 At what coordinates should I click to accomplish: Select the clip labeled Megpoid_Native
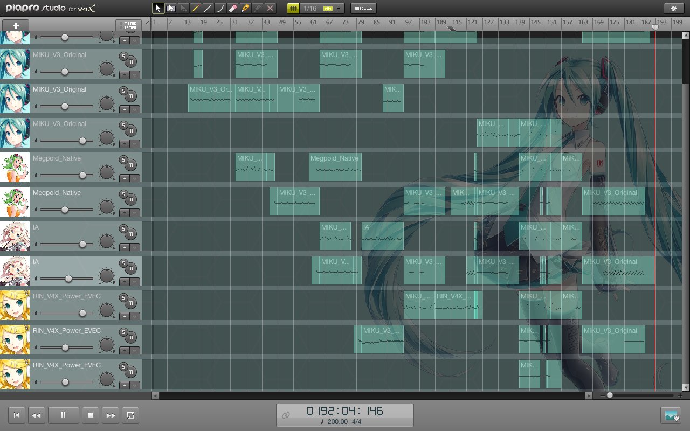[335, 167]
